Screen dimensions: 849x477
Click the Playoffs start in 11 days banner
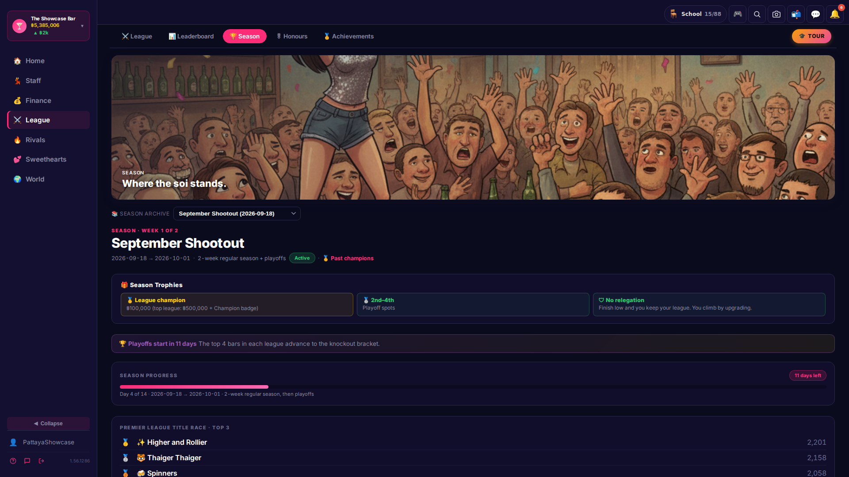pos(473,344)
